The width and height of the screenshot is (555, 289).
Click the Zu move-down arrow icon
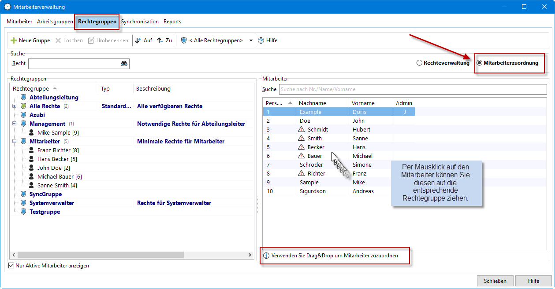(x=160, y=40)
